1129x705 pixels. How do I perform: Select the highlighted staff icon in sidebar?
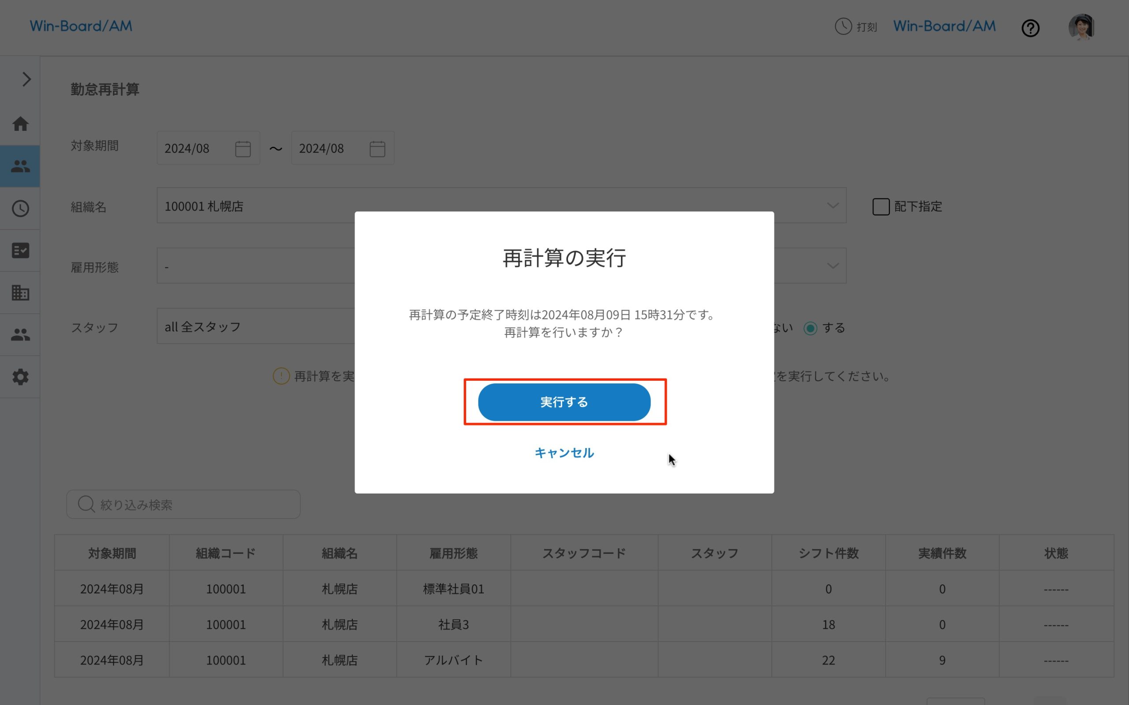[20, 166]
